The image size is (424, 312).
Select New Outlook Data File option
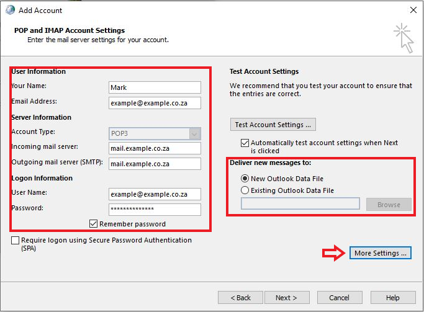[x=245, y=179]
